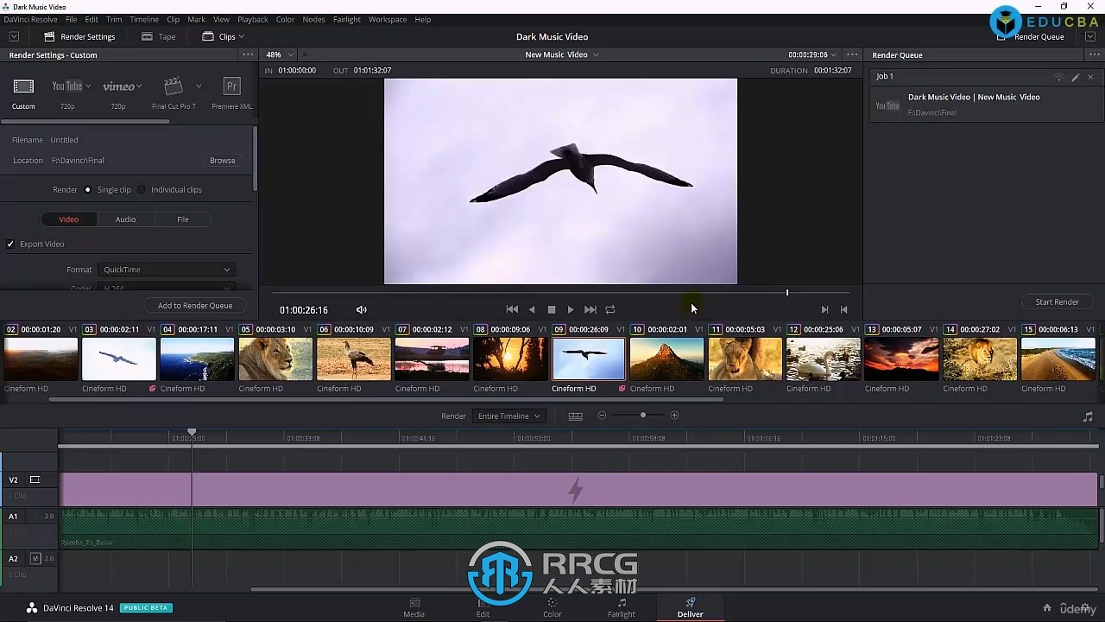
Task: Open the Playback menu
Action: coord(253,19)
